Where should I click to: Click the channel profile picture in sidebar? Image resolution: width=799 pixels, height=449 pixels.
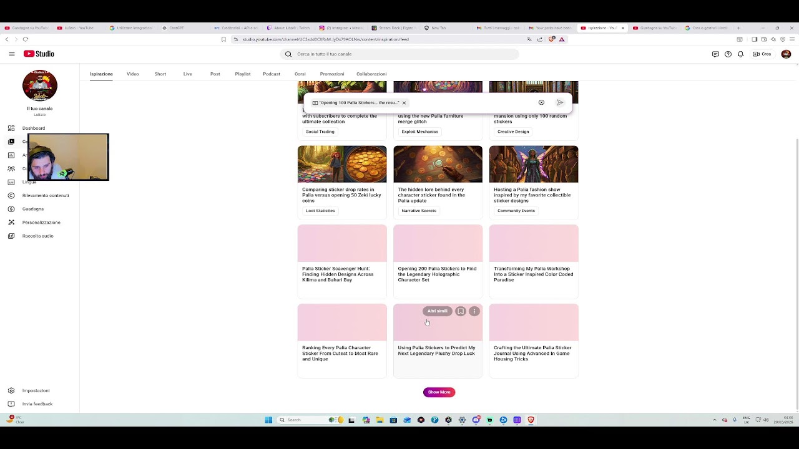coord(40,85)
